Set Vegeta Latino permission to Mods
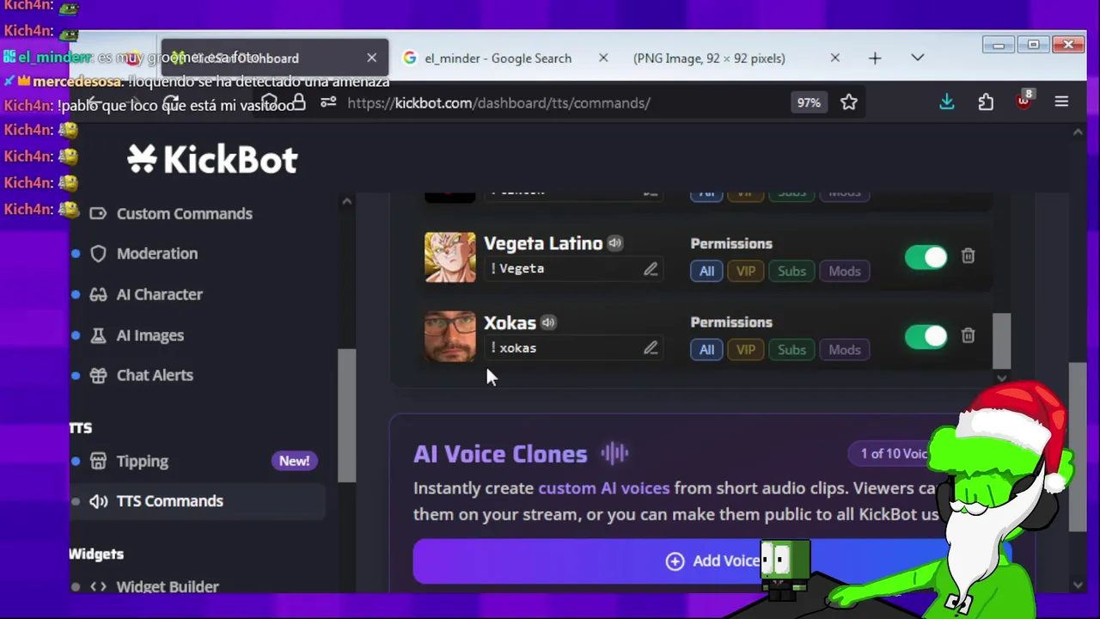 (845, 271)
